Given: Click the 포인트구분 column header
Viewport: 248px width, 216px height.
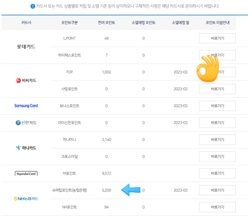Looking at the screenshot, I should click(x=69, y=23).
